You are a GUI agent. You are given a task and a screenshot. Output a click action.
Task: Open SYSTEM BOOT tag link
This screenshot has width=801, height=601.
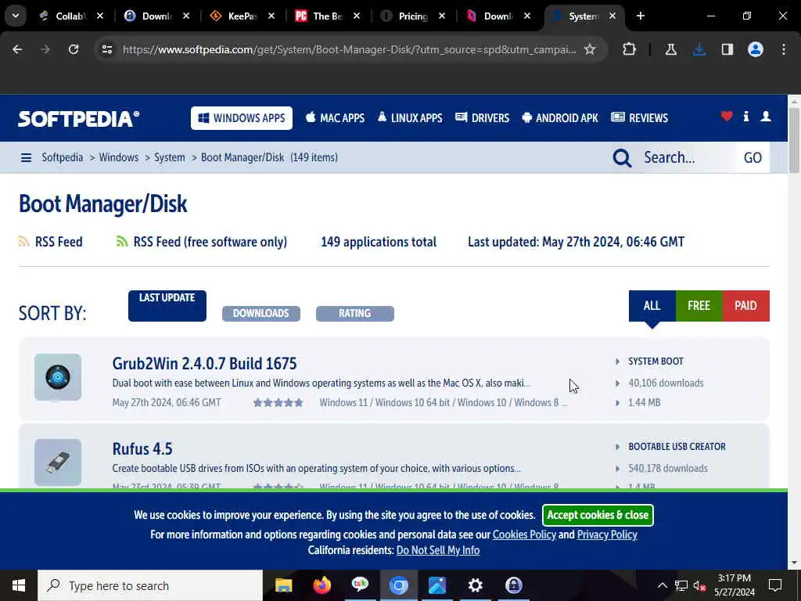(x=656, y=362)
